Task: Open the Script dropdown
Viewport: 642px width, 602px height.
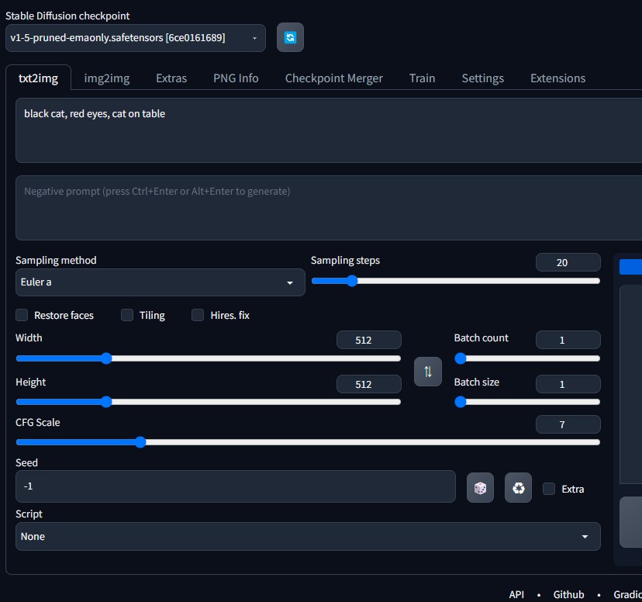Action: [x=308, y=536]
